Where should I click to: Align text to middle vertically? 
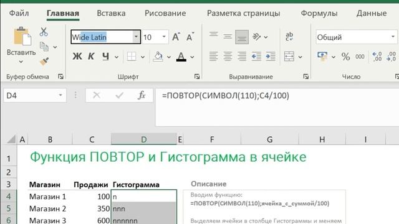point(228,37)
